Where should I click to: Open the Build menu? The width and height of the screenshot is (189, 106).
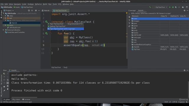coord(45,4)
